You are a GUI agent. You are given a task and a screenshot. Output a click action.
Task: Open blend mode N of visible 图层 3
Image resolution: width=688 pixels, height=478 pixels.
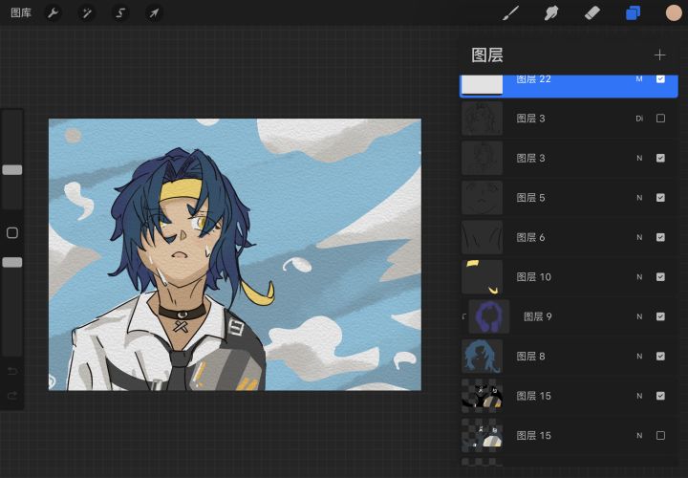click(639, 158)
